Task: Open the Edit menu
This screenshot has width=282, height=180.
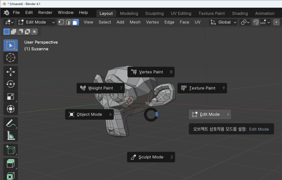Action: 29,13
